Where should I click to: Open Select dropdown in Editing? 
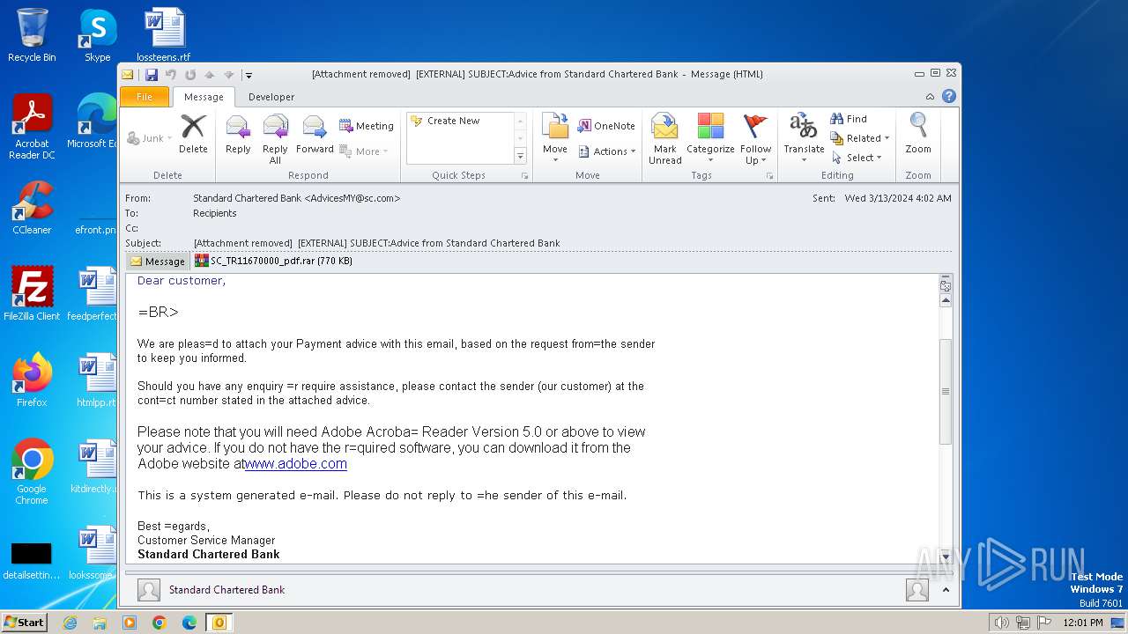pos(857,158)
